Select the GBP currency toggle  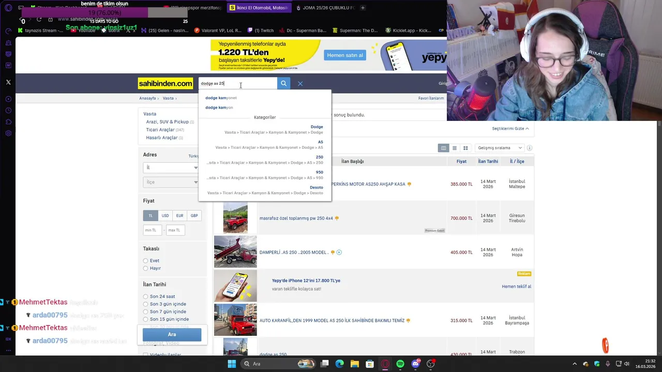tap(194, 215)
